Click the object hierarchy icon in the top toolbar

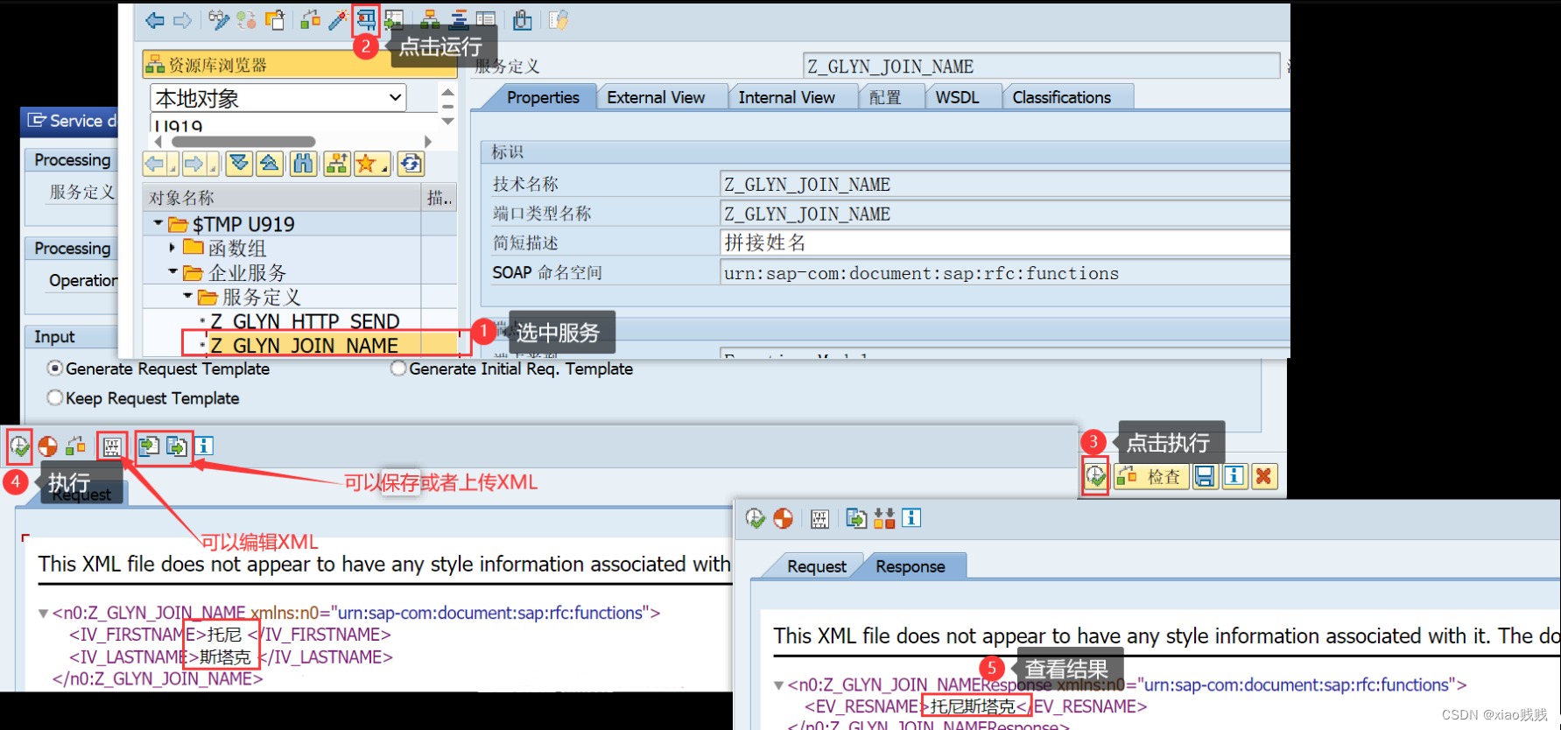(430, 20)
